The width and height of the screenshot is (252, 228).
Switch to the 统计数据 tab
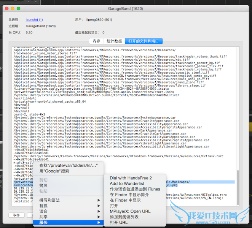point(114,41)
